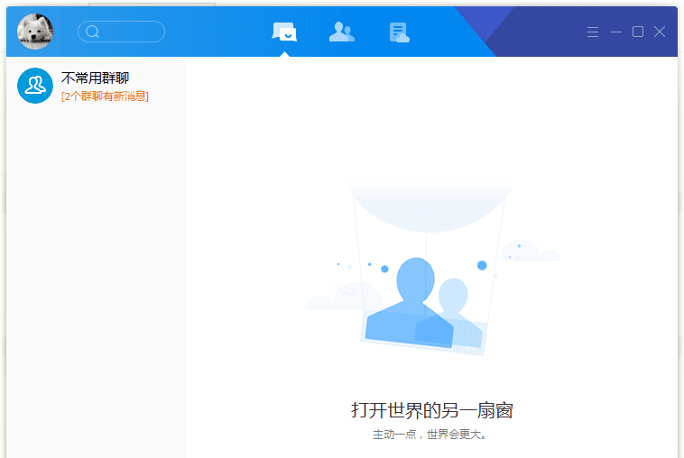
Task: Open the cloud documents tab
Action: [399, 32]
